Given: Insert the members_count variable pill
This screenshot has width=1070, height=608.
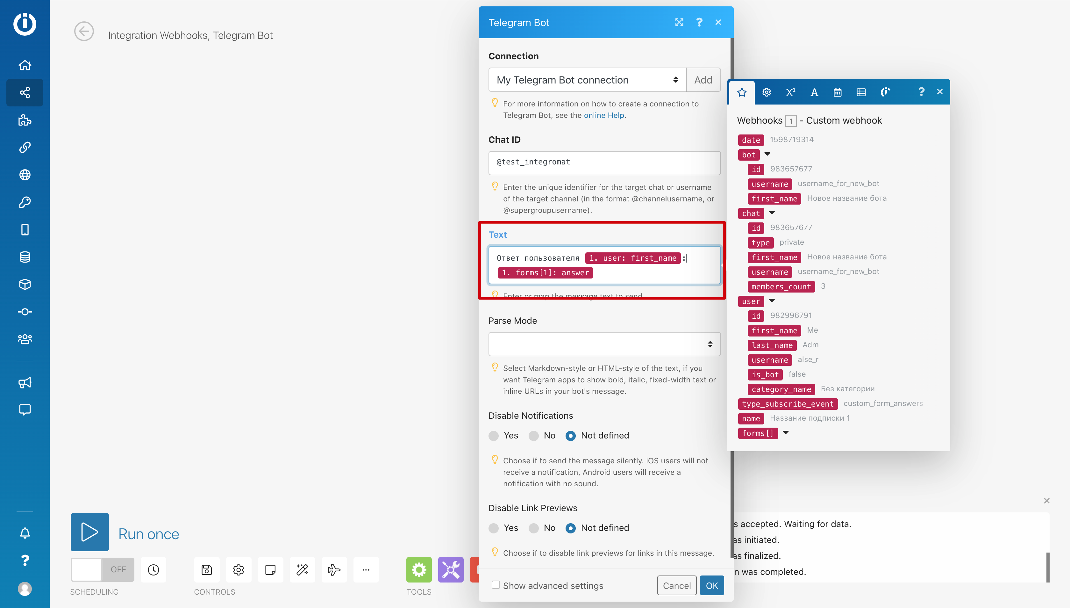Looking at the screenshot, I should click(x=781, y=286).
